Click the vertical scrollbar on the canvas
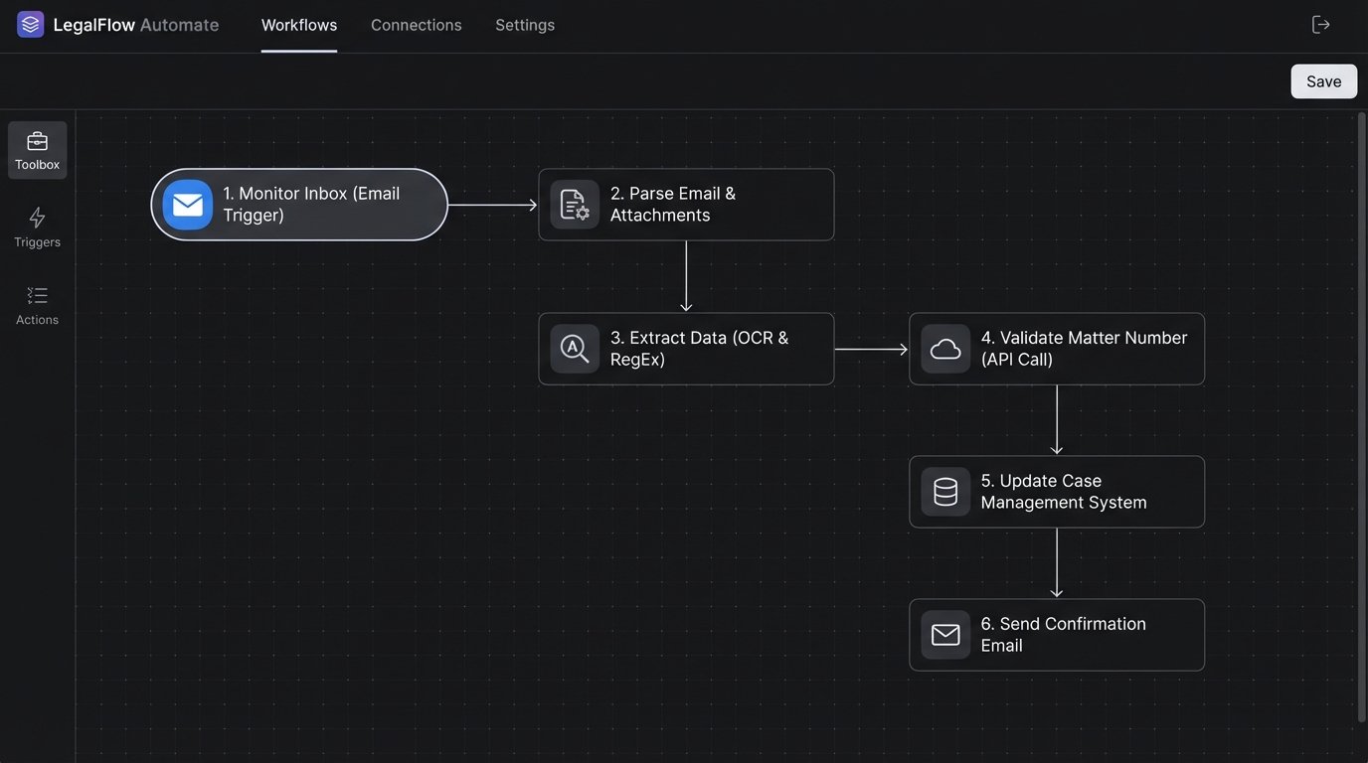1368x763 pixels. pos(1360,397)
